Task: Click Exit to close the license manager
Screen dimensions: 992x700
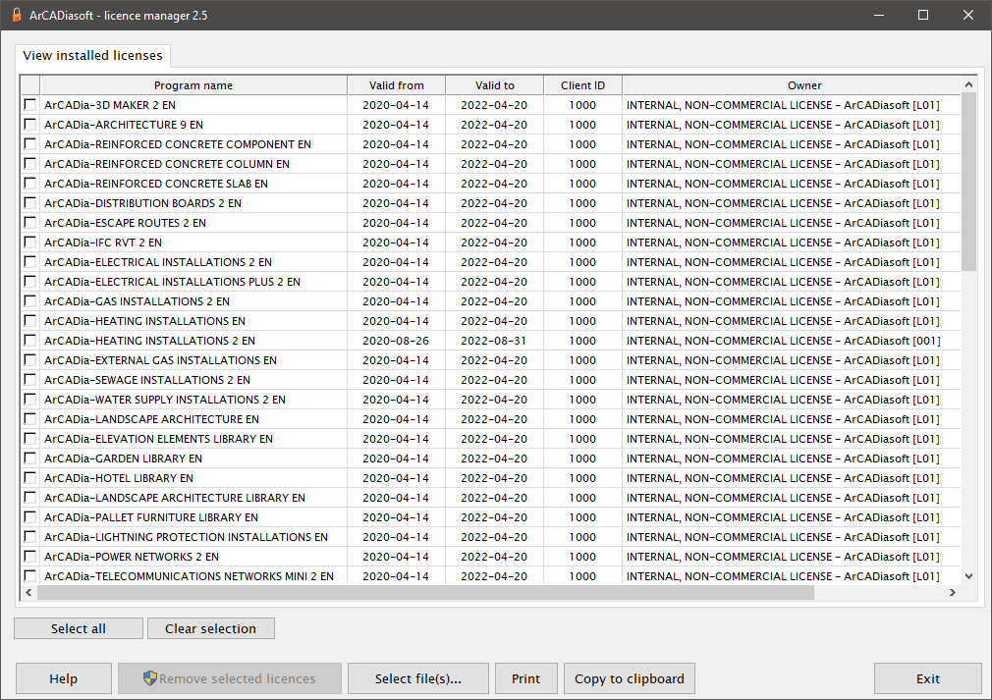Action: 926,677
